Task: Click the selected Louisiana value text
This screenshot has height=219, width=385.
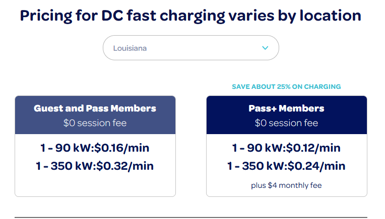Action: point(130,49)
